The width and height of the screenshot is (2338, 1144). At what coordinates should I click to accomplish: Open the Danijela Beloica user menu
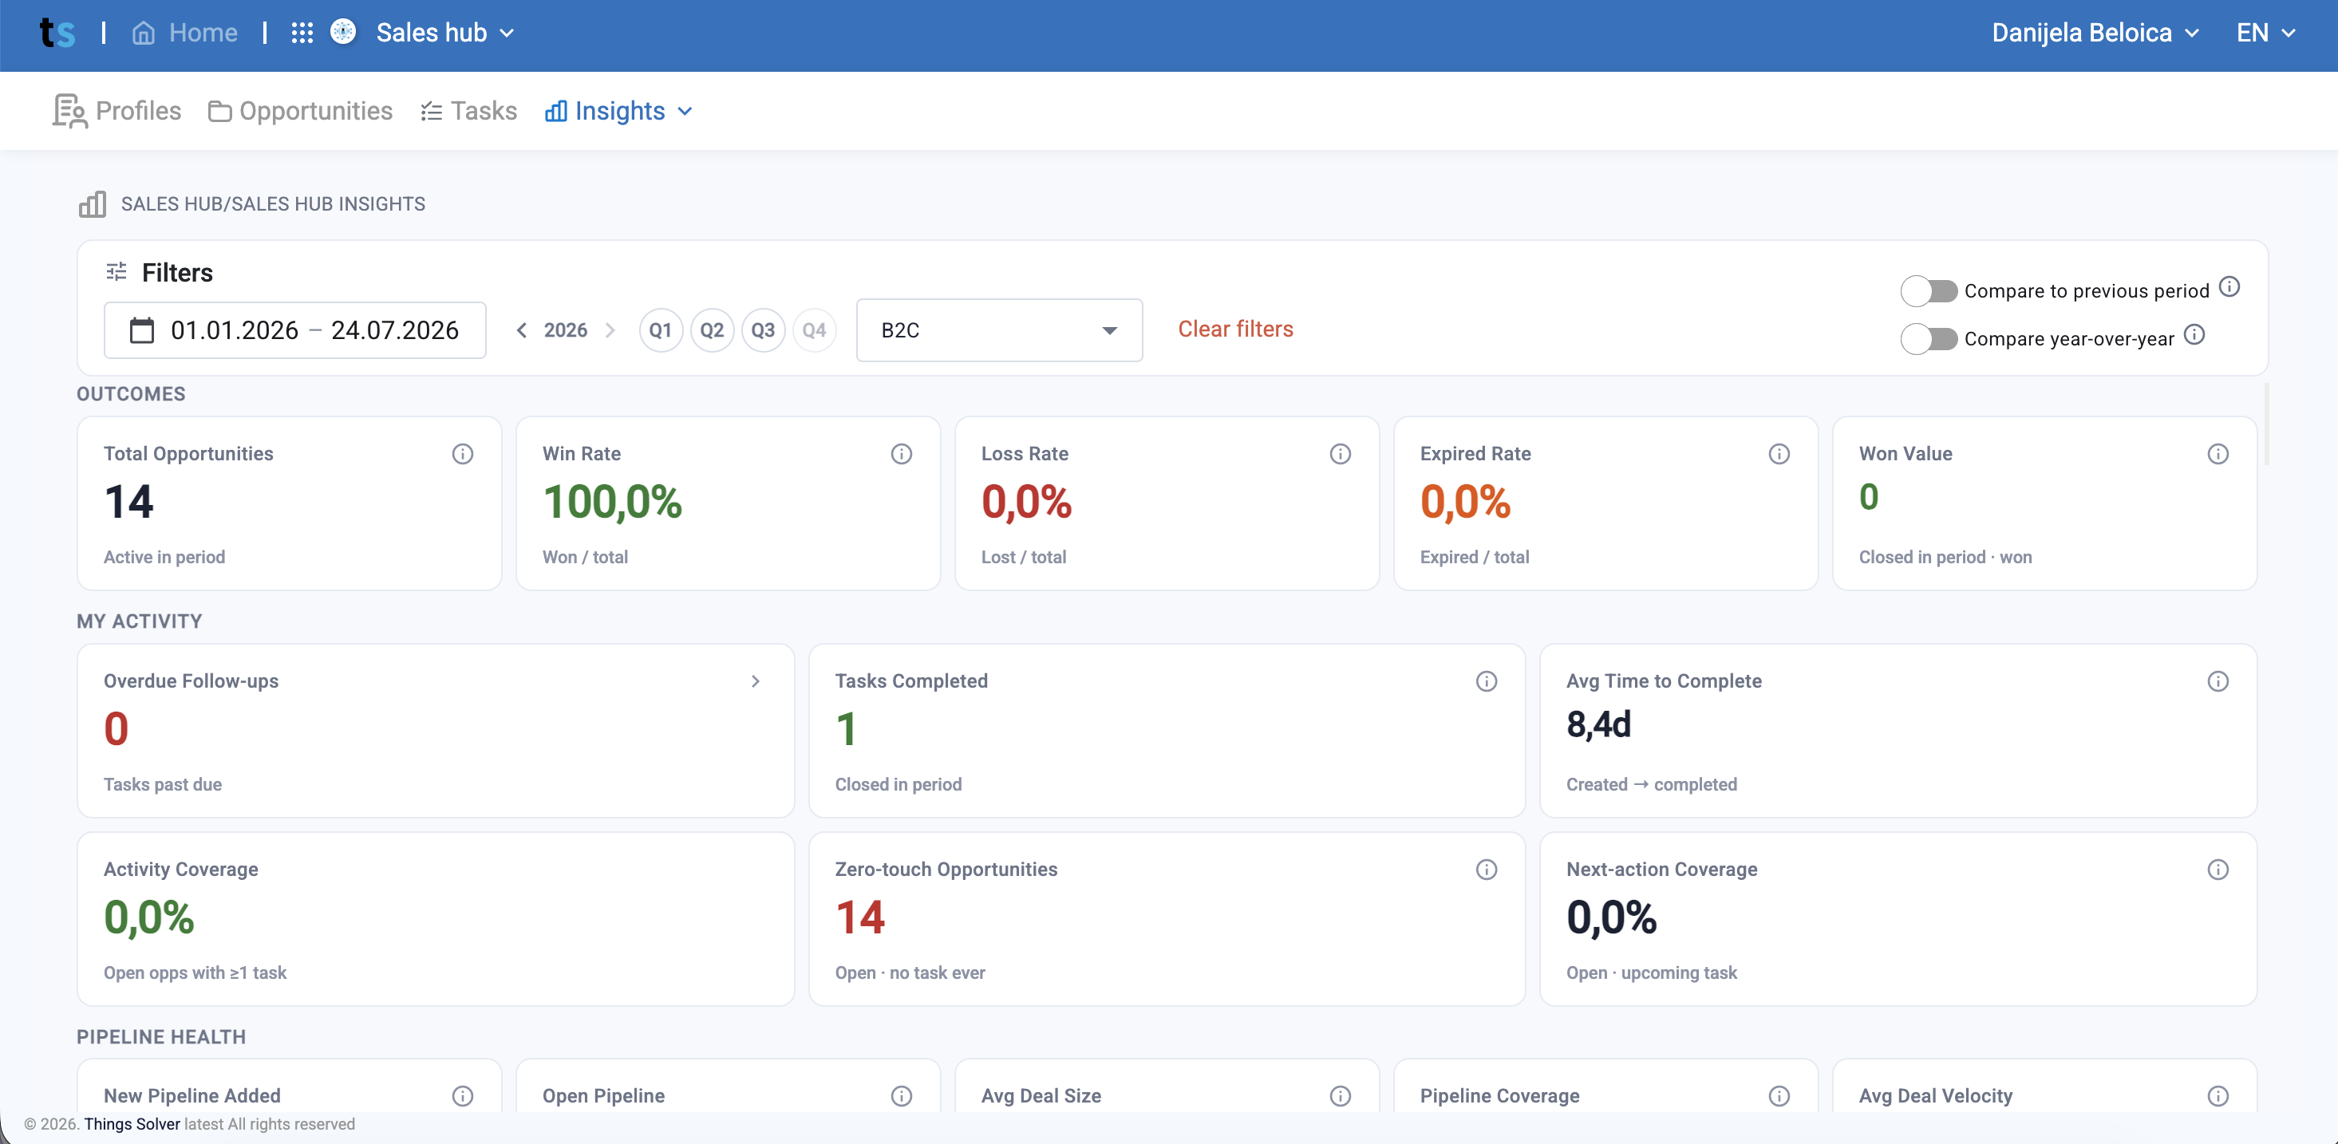click(x=2095, y=33)
